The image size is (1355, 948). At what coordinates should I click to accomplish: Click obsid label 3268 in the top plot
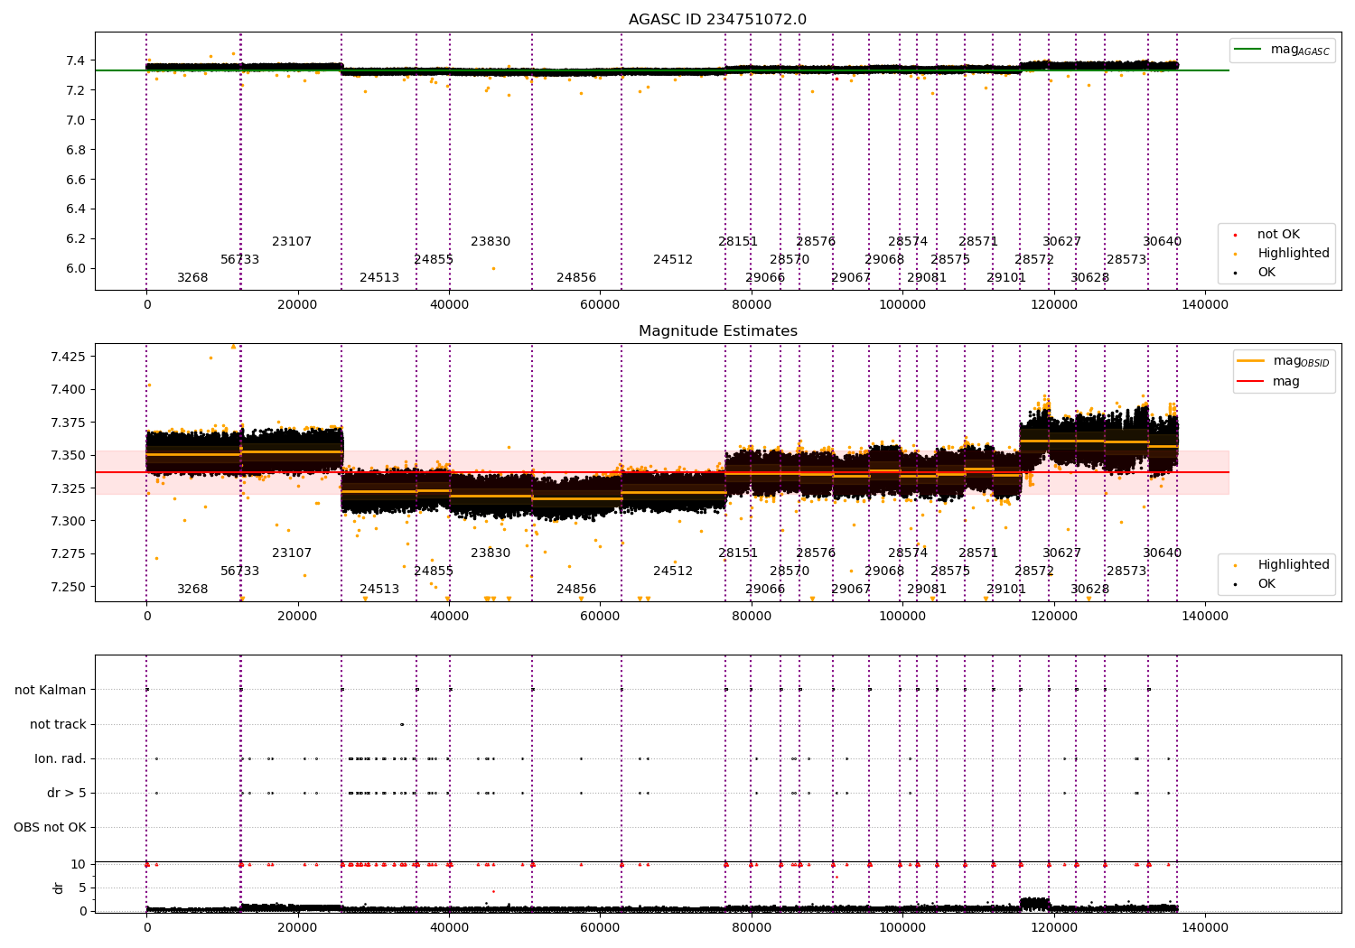pyautogui.click(x=192, y=278)
